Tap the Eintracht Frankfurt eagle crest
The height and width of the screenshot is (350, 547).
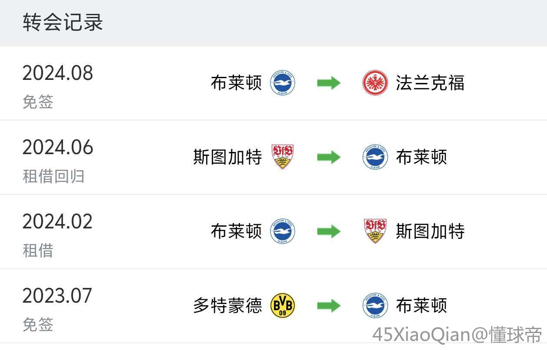(375, 83)
